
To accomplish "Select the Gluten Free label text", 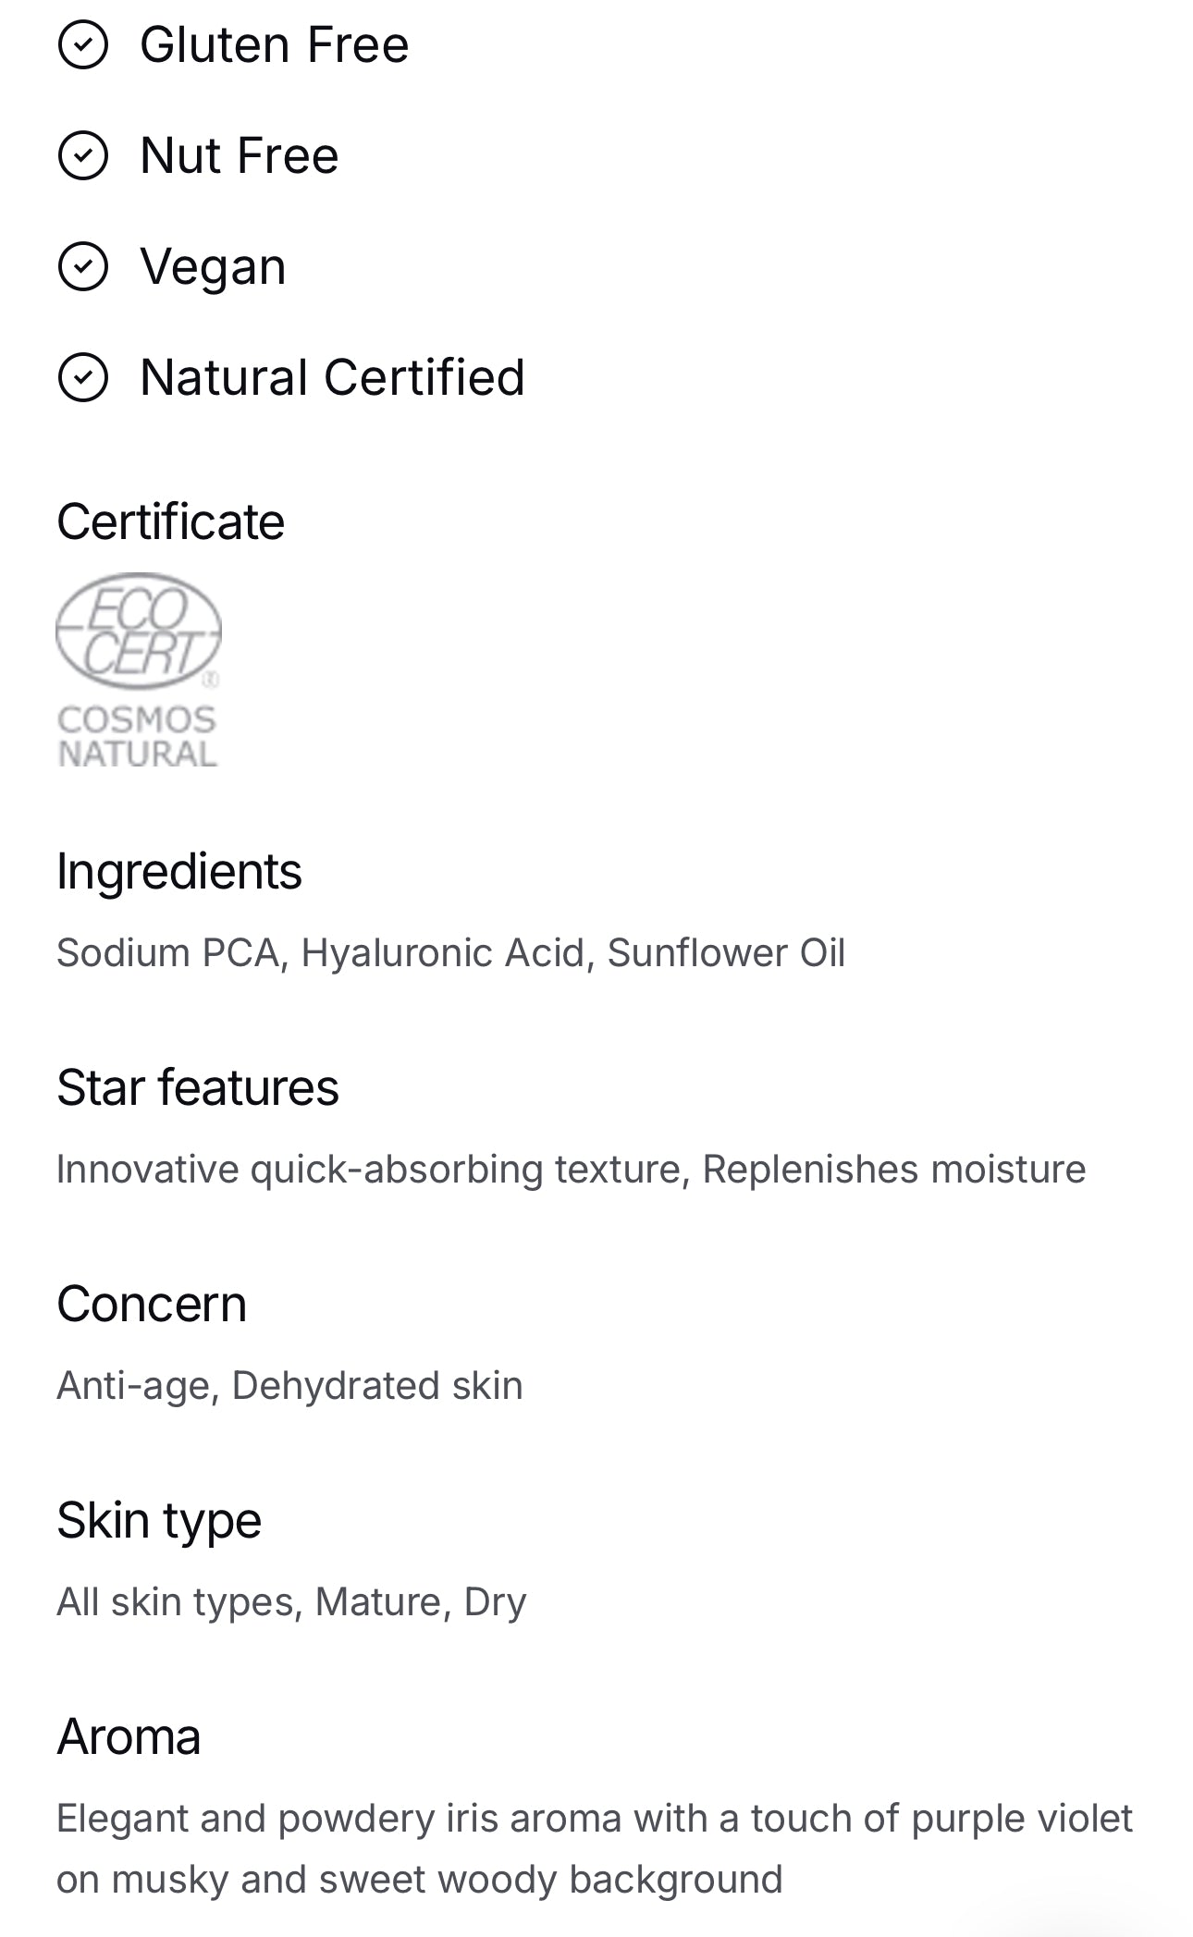I will point(274,44).
